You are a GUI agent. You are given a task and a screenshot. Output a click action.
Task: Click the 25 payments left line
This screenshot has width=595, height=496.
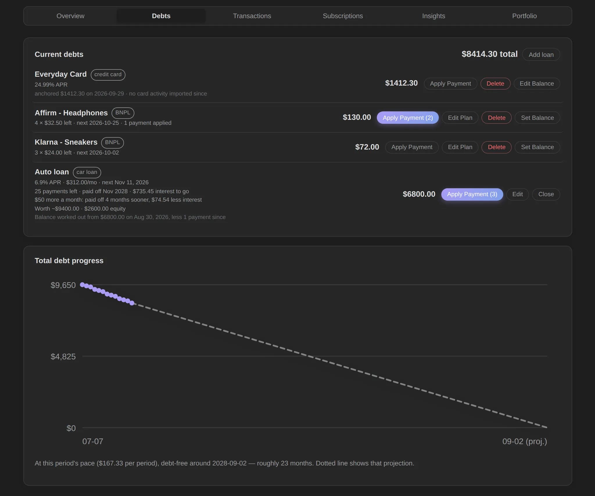point(112,191)
